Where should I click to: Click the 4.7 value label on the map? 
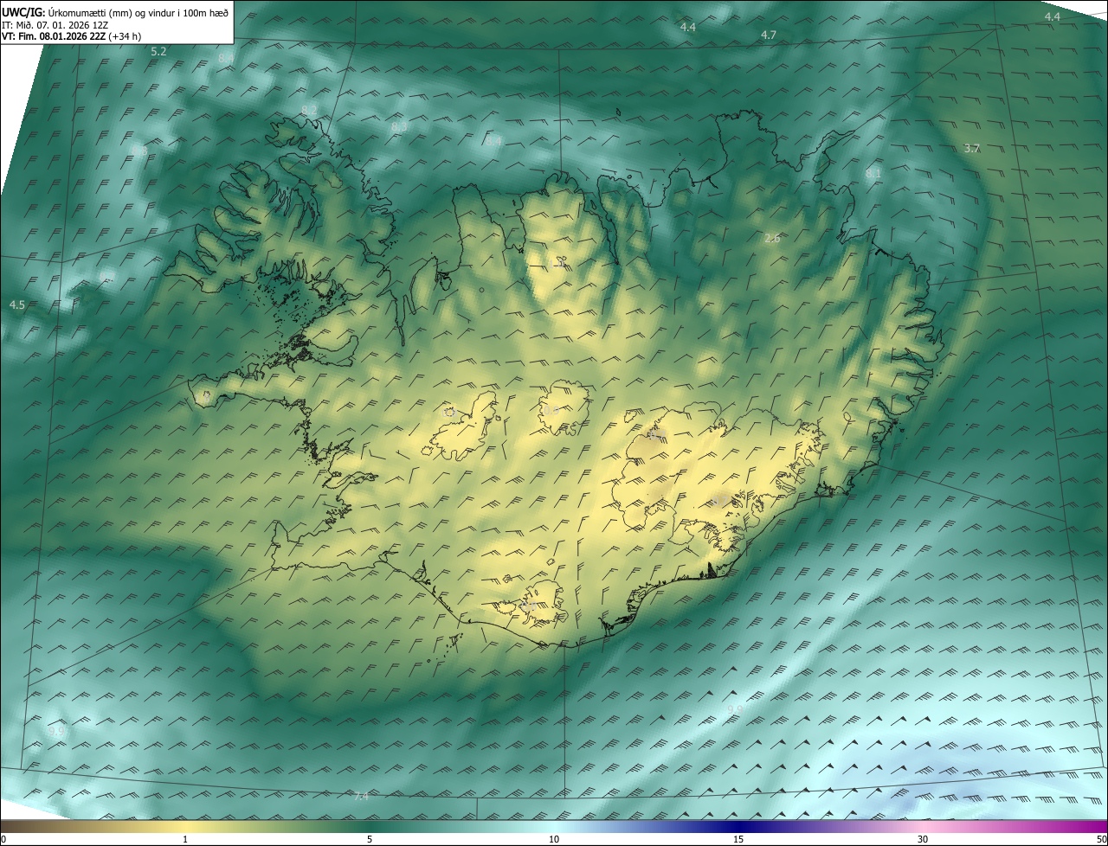click(769, 35)
